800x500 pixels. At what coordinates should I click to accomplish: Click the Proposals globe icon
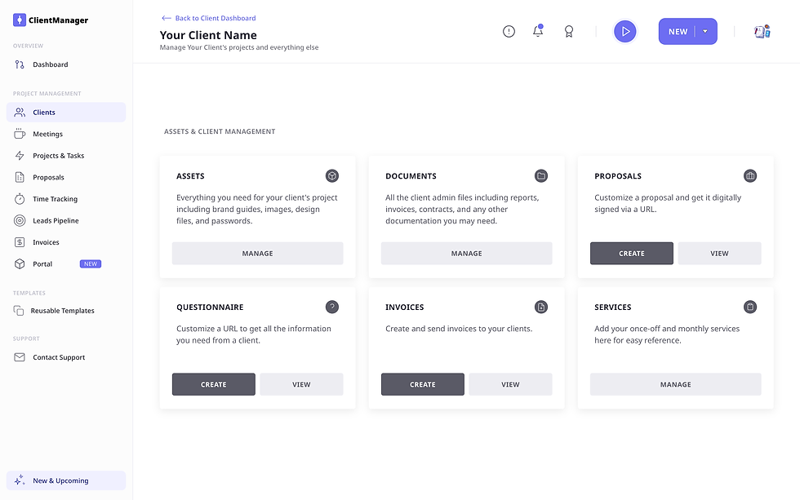[750, 175]
